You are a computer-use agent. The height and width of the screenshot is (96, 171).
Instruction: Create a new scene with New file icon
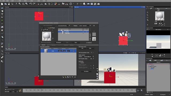2,4
